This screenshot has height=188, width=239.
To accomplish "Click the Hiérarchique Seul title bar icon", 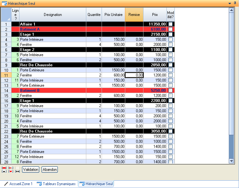I will click(x=4, y=4).
